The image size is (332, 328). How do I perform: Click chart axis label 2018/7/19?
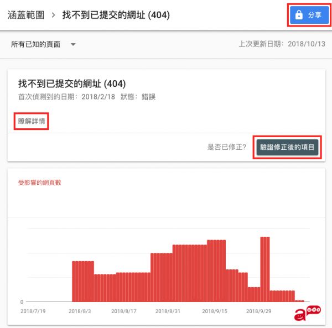(33, 311)
